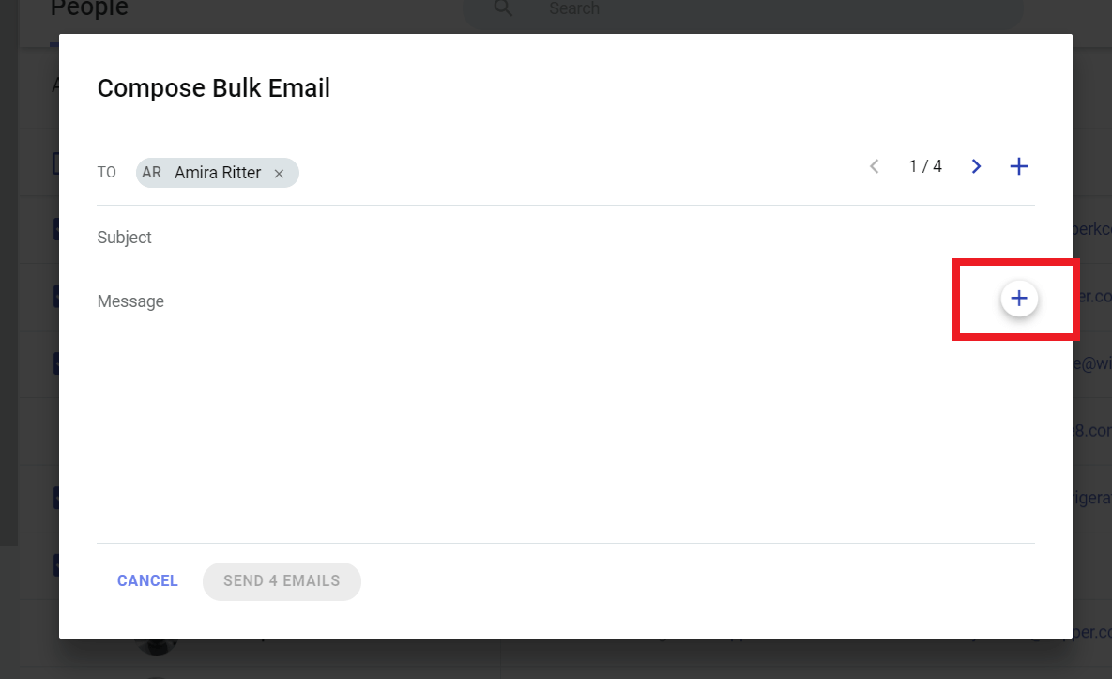Cancel the bulk email composition
Screen dimensions: 1112x679
(x=147, y=581)
